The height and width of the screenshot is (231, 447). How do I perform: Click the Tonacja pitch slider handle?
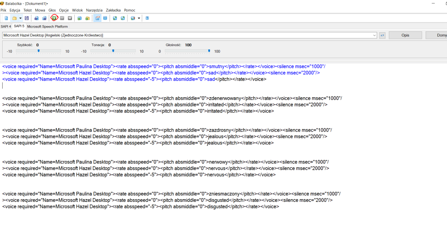tap(113, 51)
